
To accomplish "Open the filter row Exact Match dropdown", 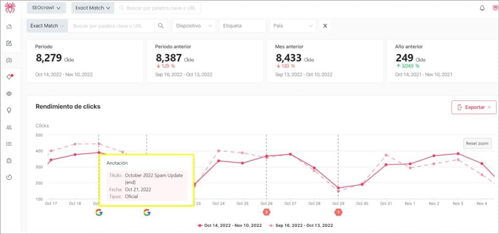I will [x=47, y=26].
